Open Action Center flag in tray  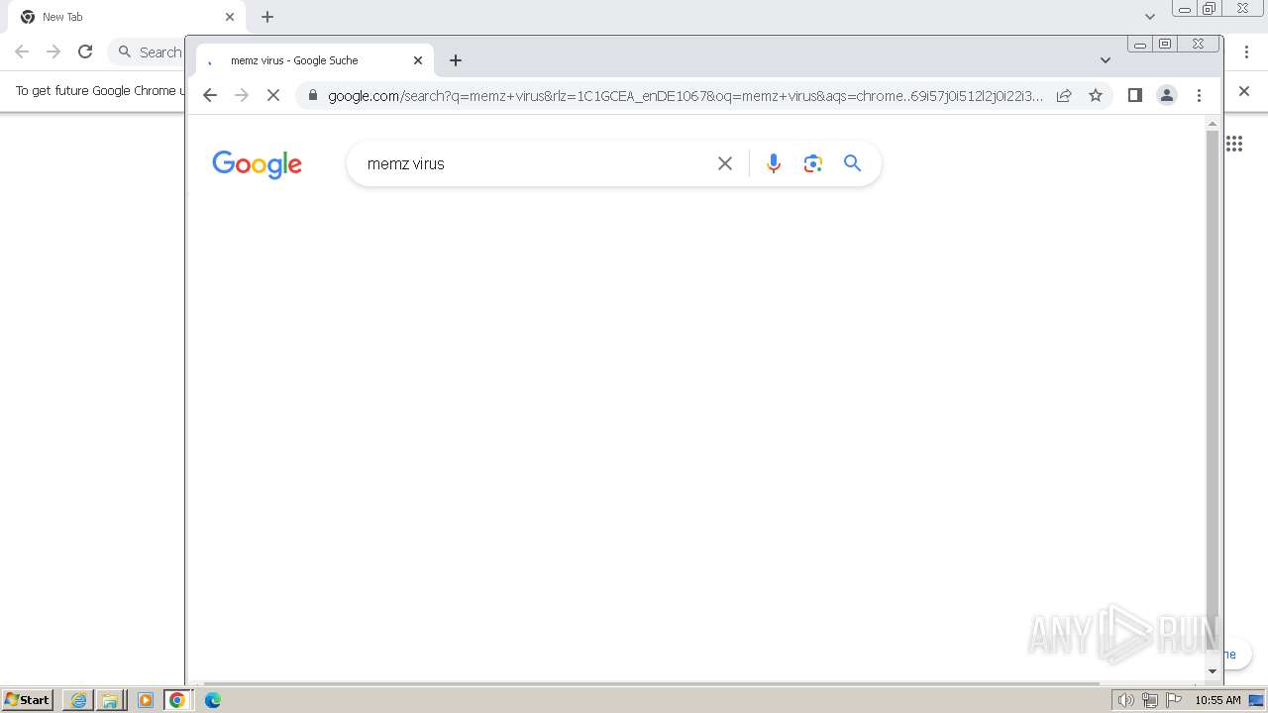(x=1174, y=700)
